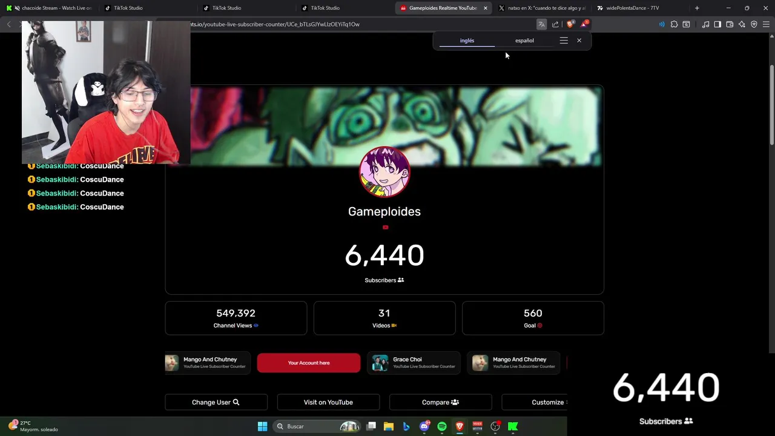Open OBS Studio from the taskbar
The image size is (775, 436).
coord(495,426)
